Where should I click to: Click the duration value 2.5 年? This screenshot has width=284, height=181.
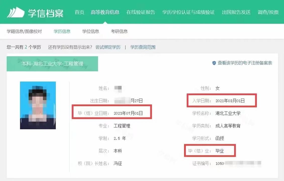coord(120,138)
